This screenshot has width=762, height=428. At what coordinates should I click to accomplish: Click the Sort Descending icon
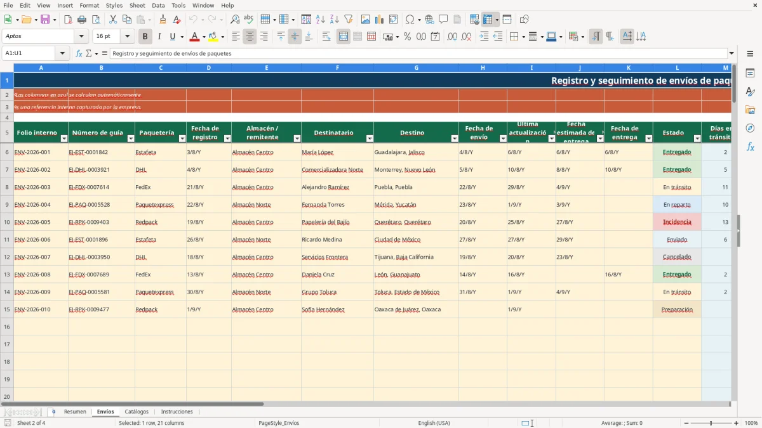tap(334, 20)
